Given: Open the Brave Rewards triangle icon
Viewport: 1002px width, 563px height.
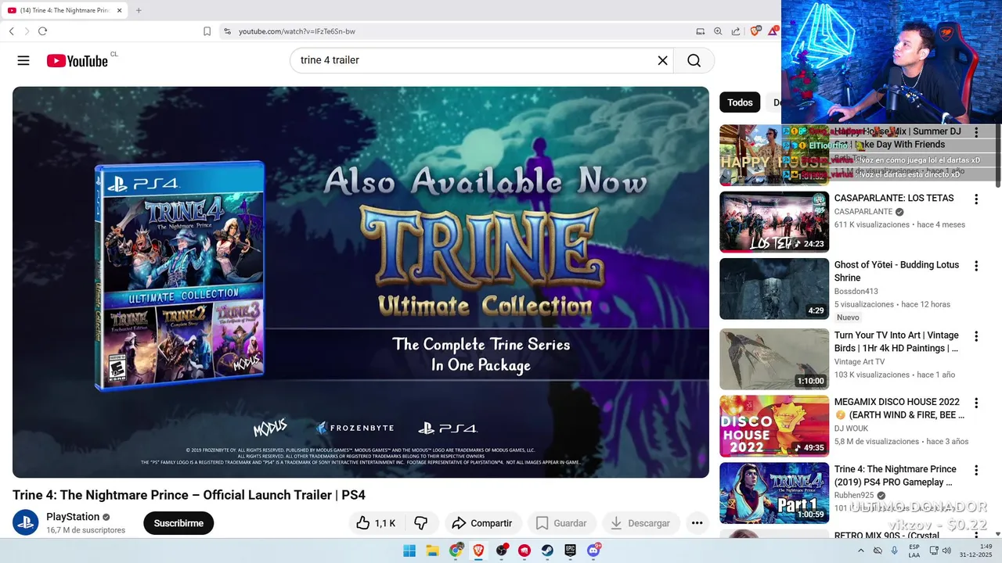Looking at the screenshot, I should (773, 31).
